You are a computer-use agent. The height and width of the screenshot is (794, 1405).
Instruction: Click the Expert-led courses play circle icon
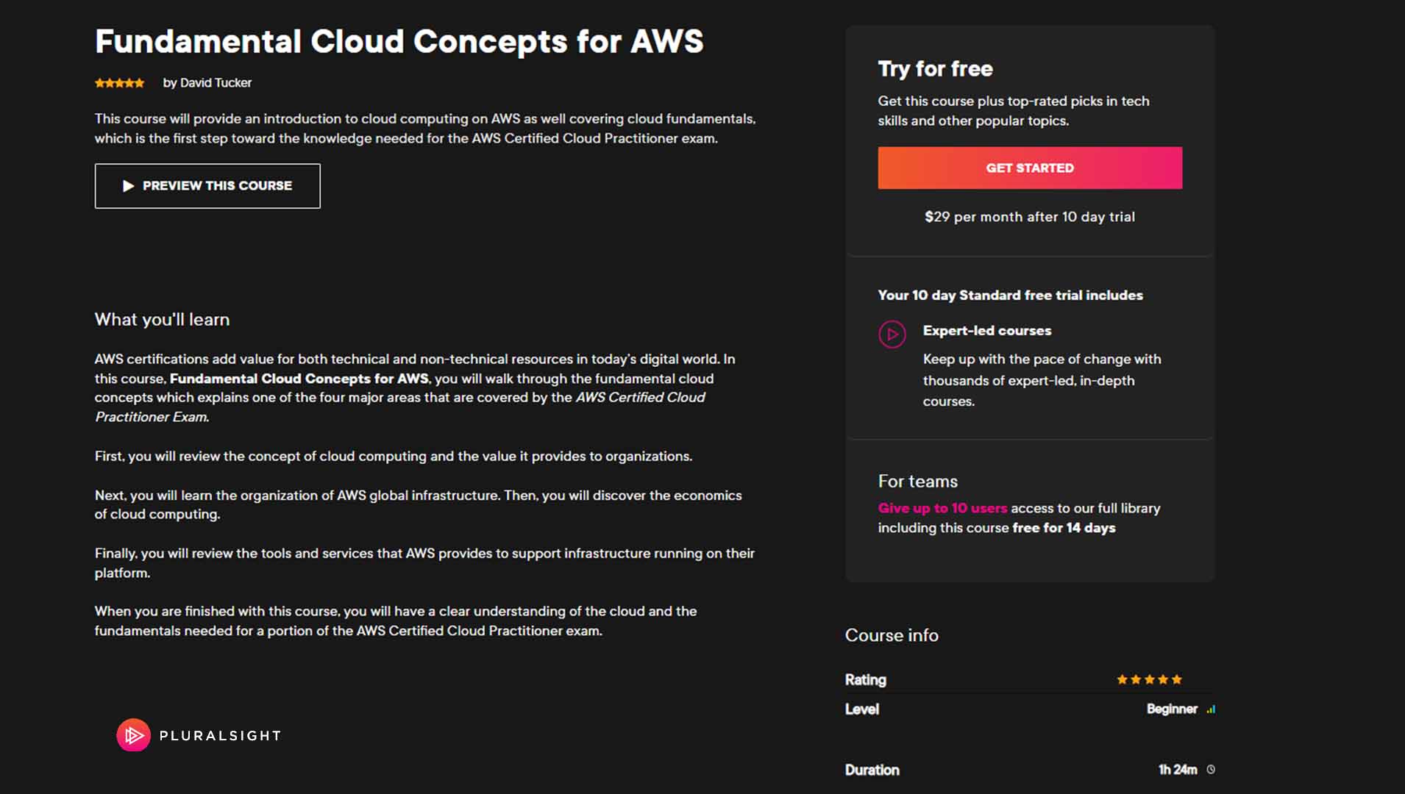pyautogui.click(x=892, y=335)
